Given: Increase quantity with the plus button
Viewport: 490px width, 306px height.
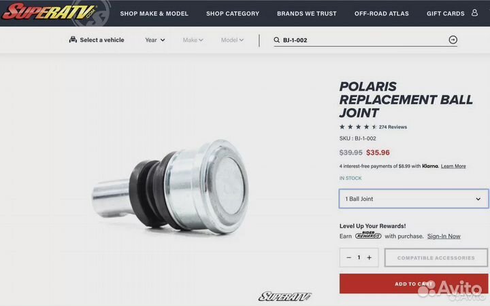Looking at the screenshot, I should 369,257.
